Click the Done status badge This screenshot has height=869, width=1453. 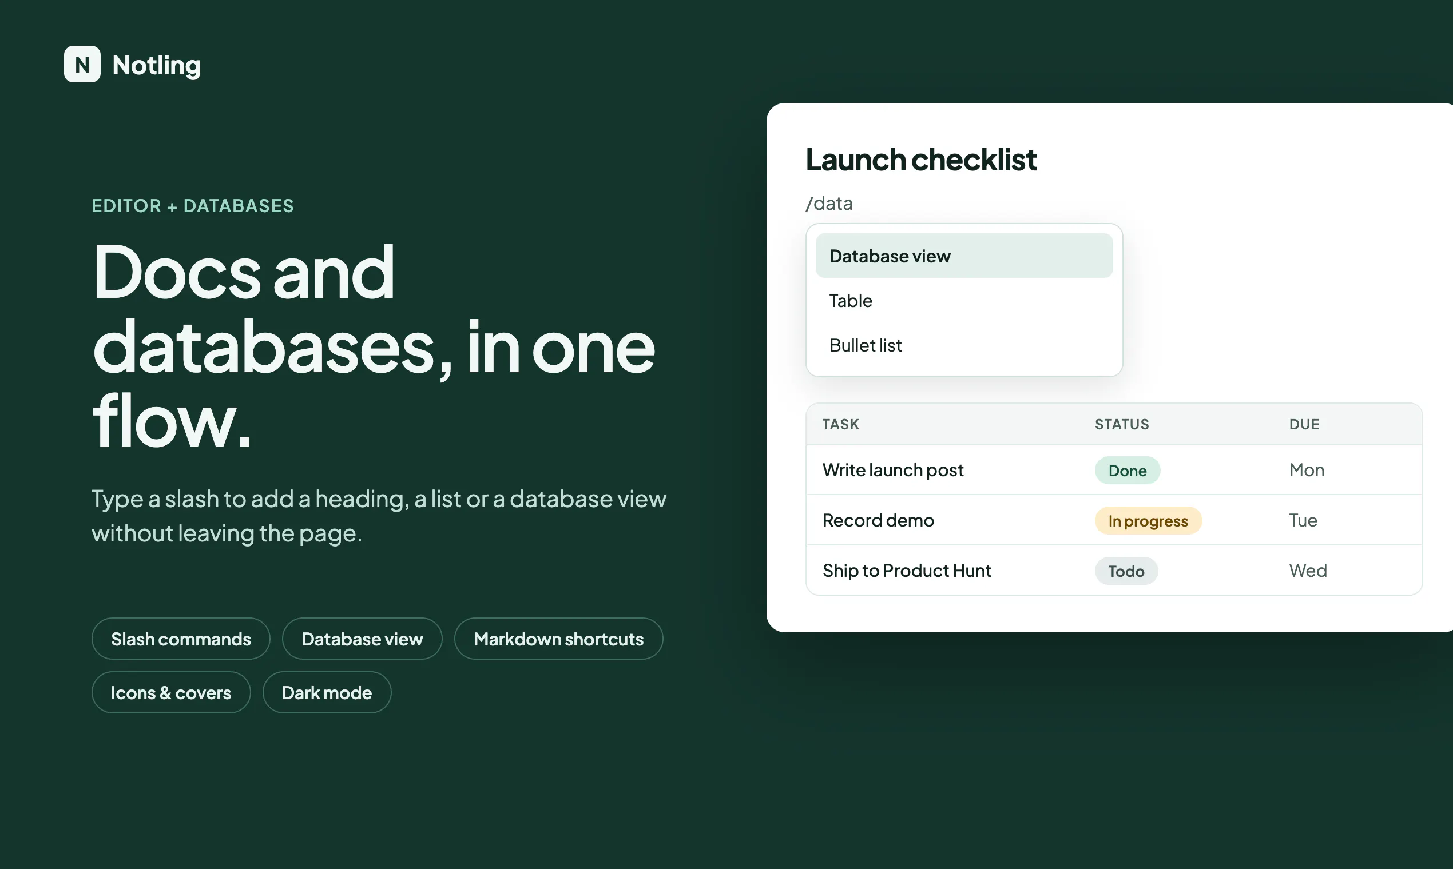coord(1128,470)
